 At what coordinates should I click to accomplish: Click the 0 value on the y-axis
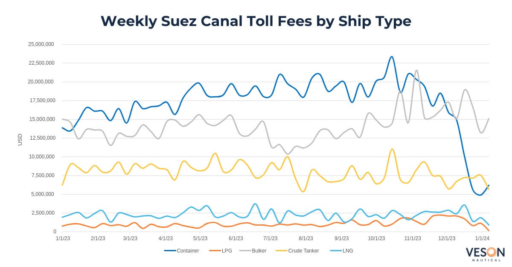(x=55, y=232)
